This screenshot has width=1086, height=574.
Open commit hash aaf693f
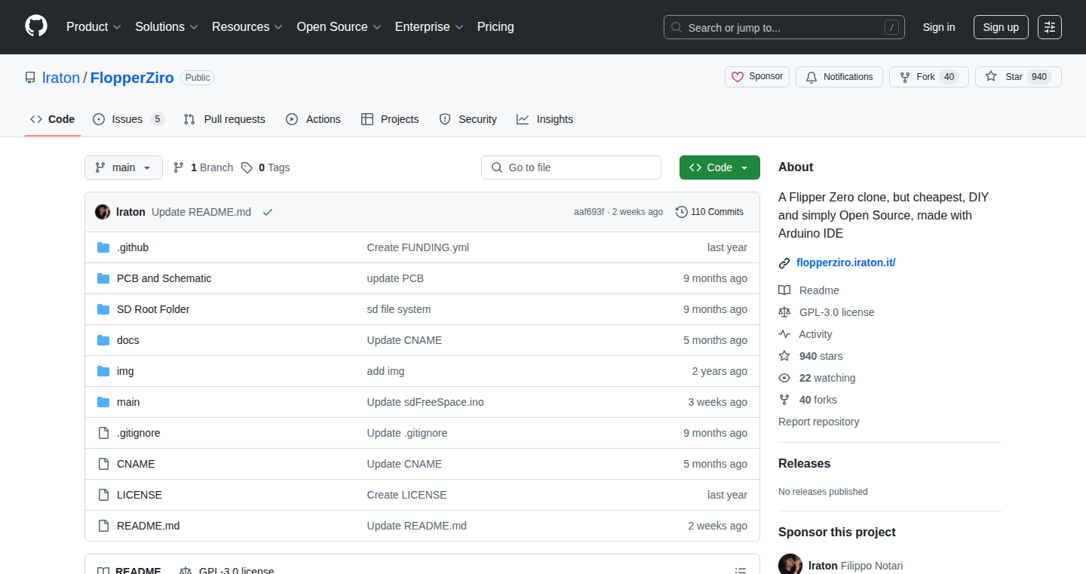click(589, 212)
